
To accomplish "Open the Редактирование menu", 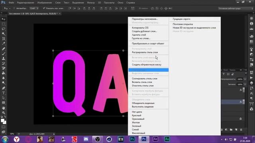I will point(25,3).
